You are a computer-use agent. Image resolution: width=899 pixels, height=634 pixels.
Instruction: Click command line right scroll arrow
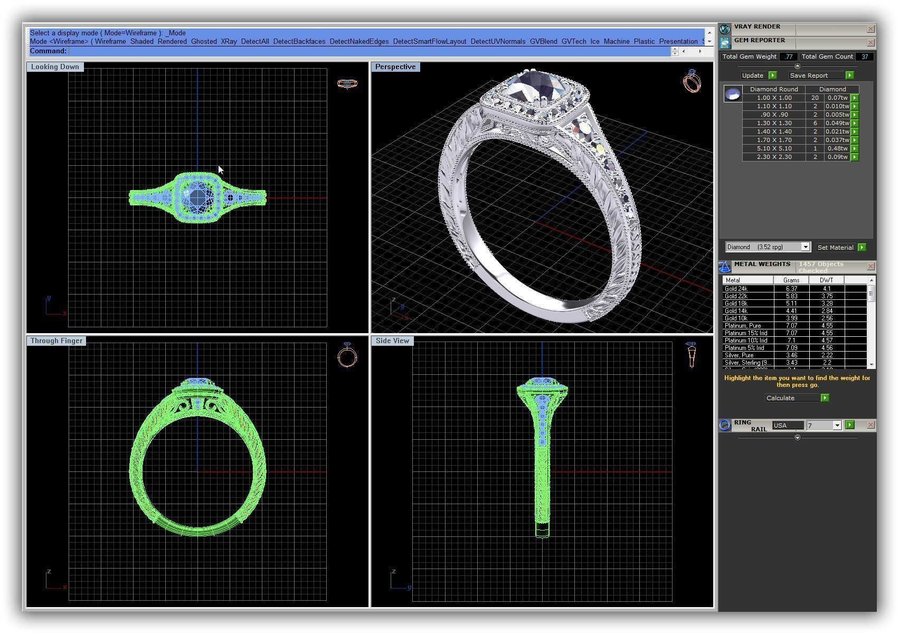pyautogui.click(x=700, y=51)
